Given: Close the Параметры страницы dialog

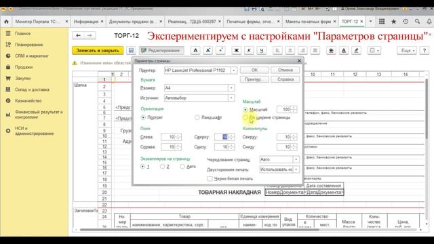Looking at the screenshot, I should [x=299, y=60].
